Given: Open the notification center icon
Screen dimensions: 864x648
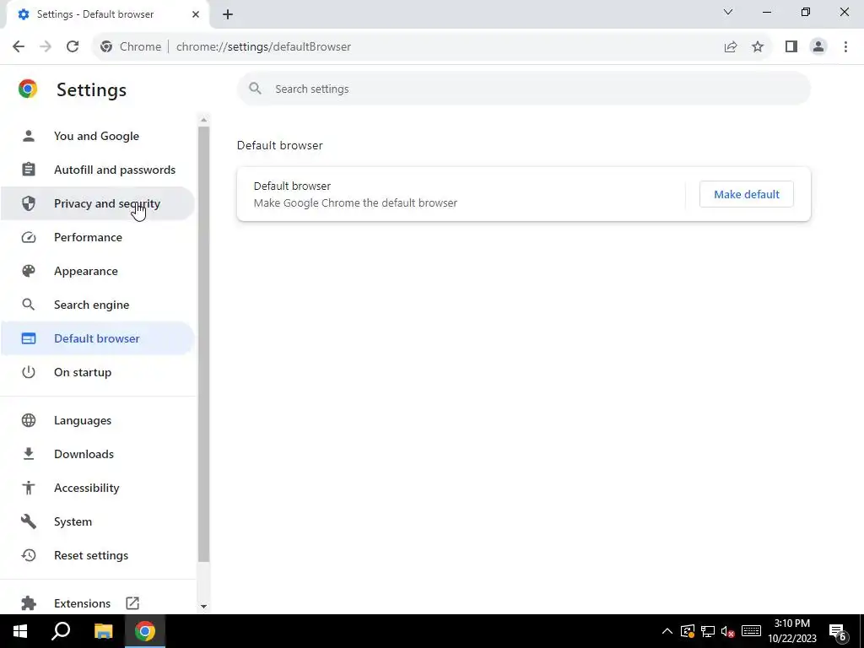Looking at the screenshot, I should 838,632.
